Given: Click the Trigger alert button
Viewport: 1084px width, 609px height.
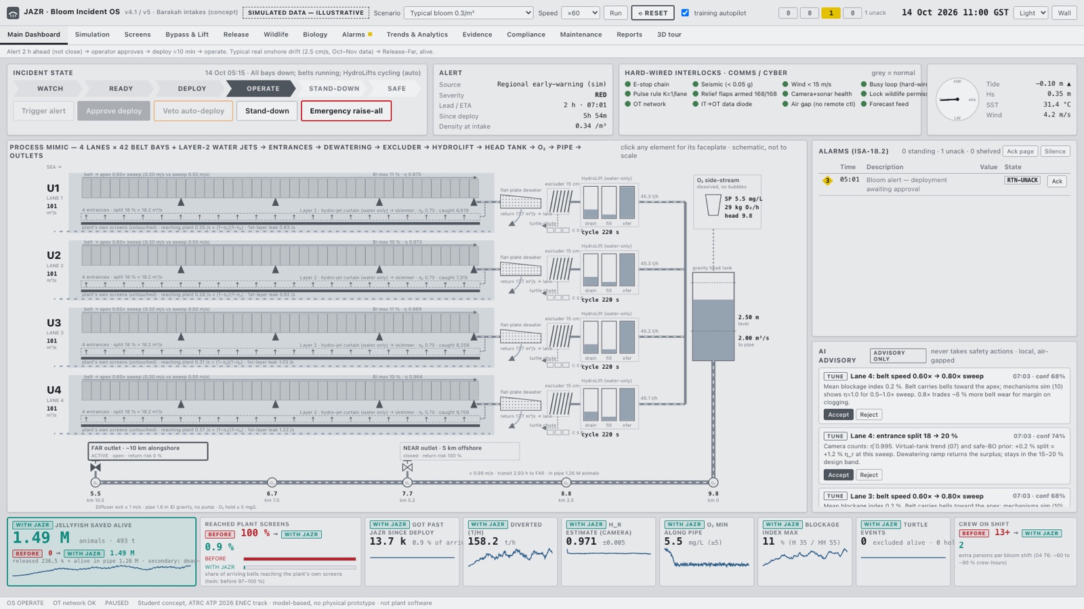Looking at the screenshot, I should point(43,111).
